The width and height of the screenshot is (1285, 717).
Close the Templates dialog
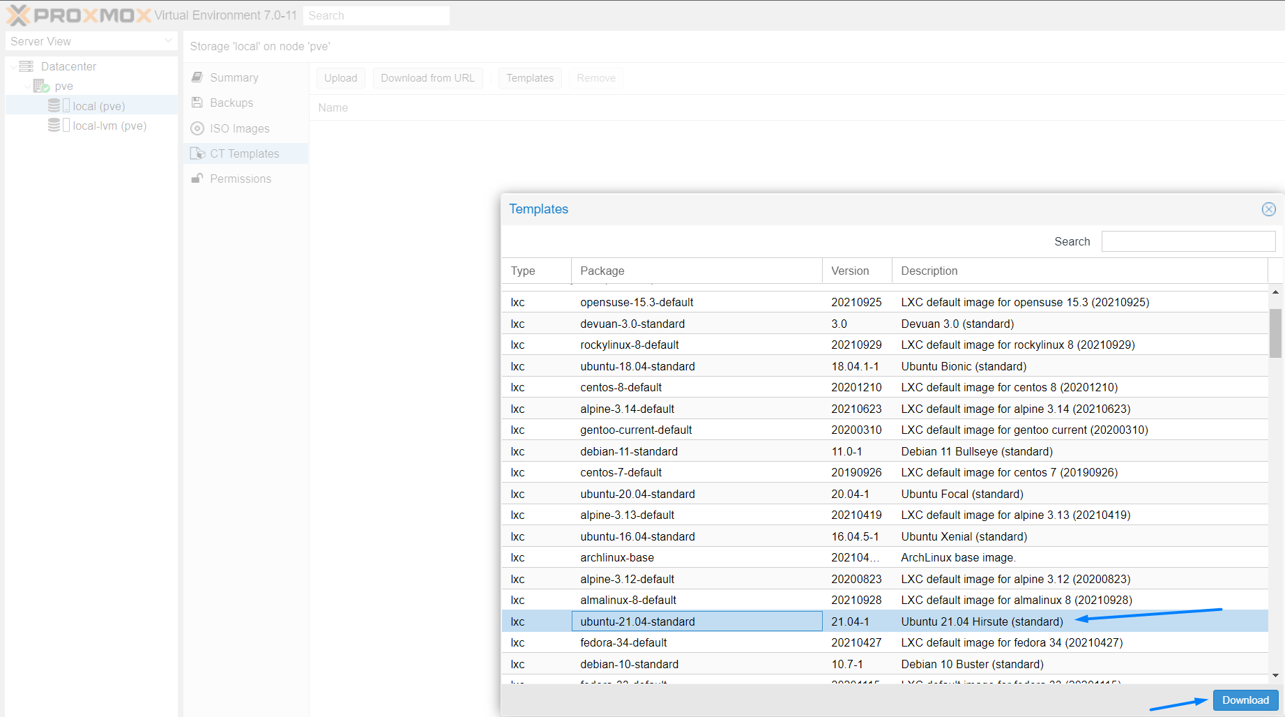pos(1269,209)
